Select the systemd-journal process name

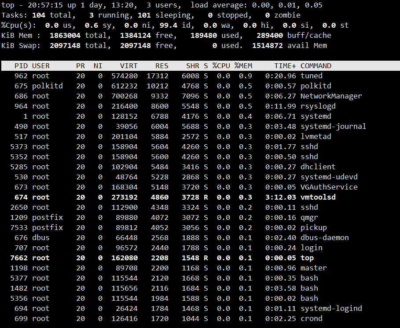(x=333, y=127)
